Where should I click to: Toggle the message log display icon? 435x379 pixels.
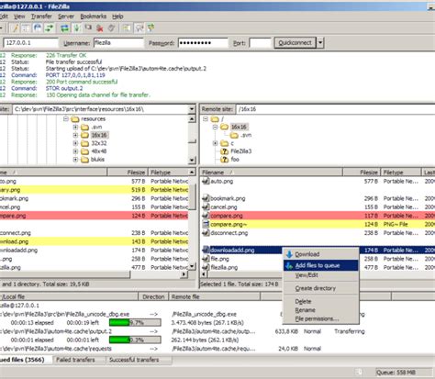click(x=15, y=28)
